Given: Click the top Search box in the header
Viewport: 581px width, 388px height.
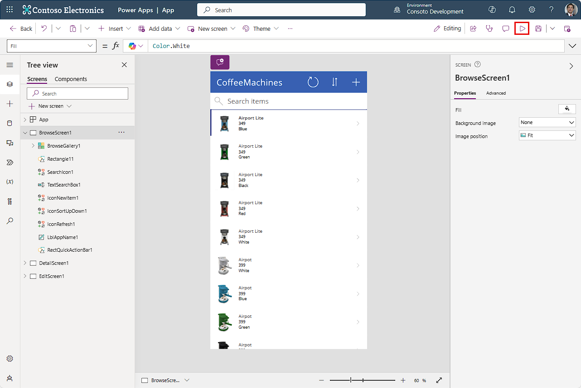Looking at the screenshot, I should pos(281,10).
